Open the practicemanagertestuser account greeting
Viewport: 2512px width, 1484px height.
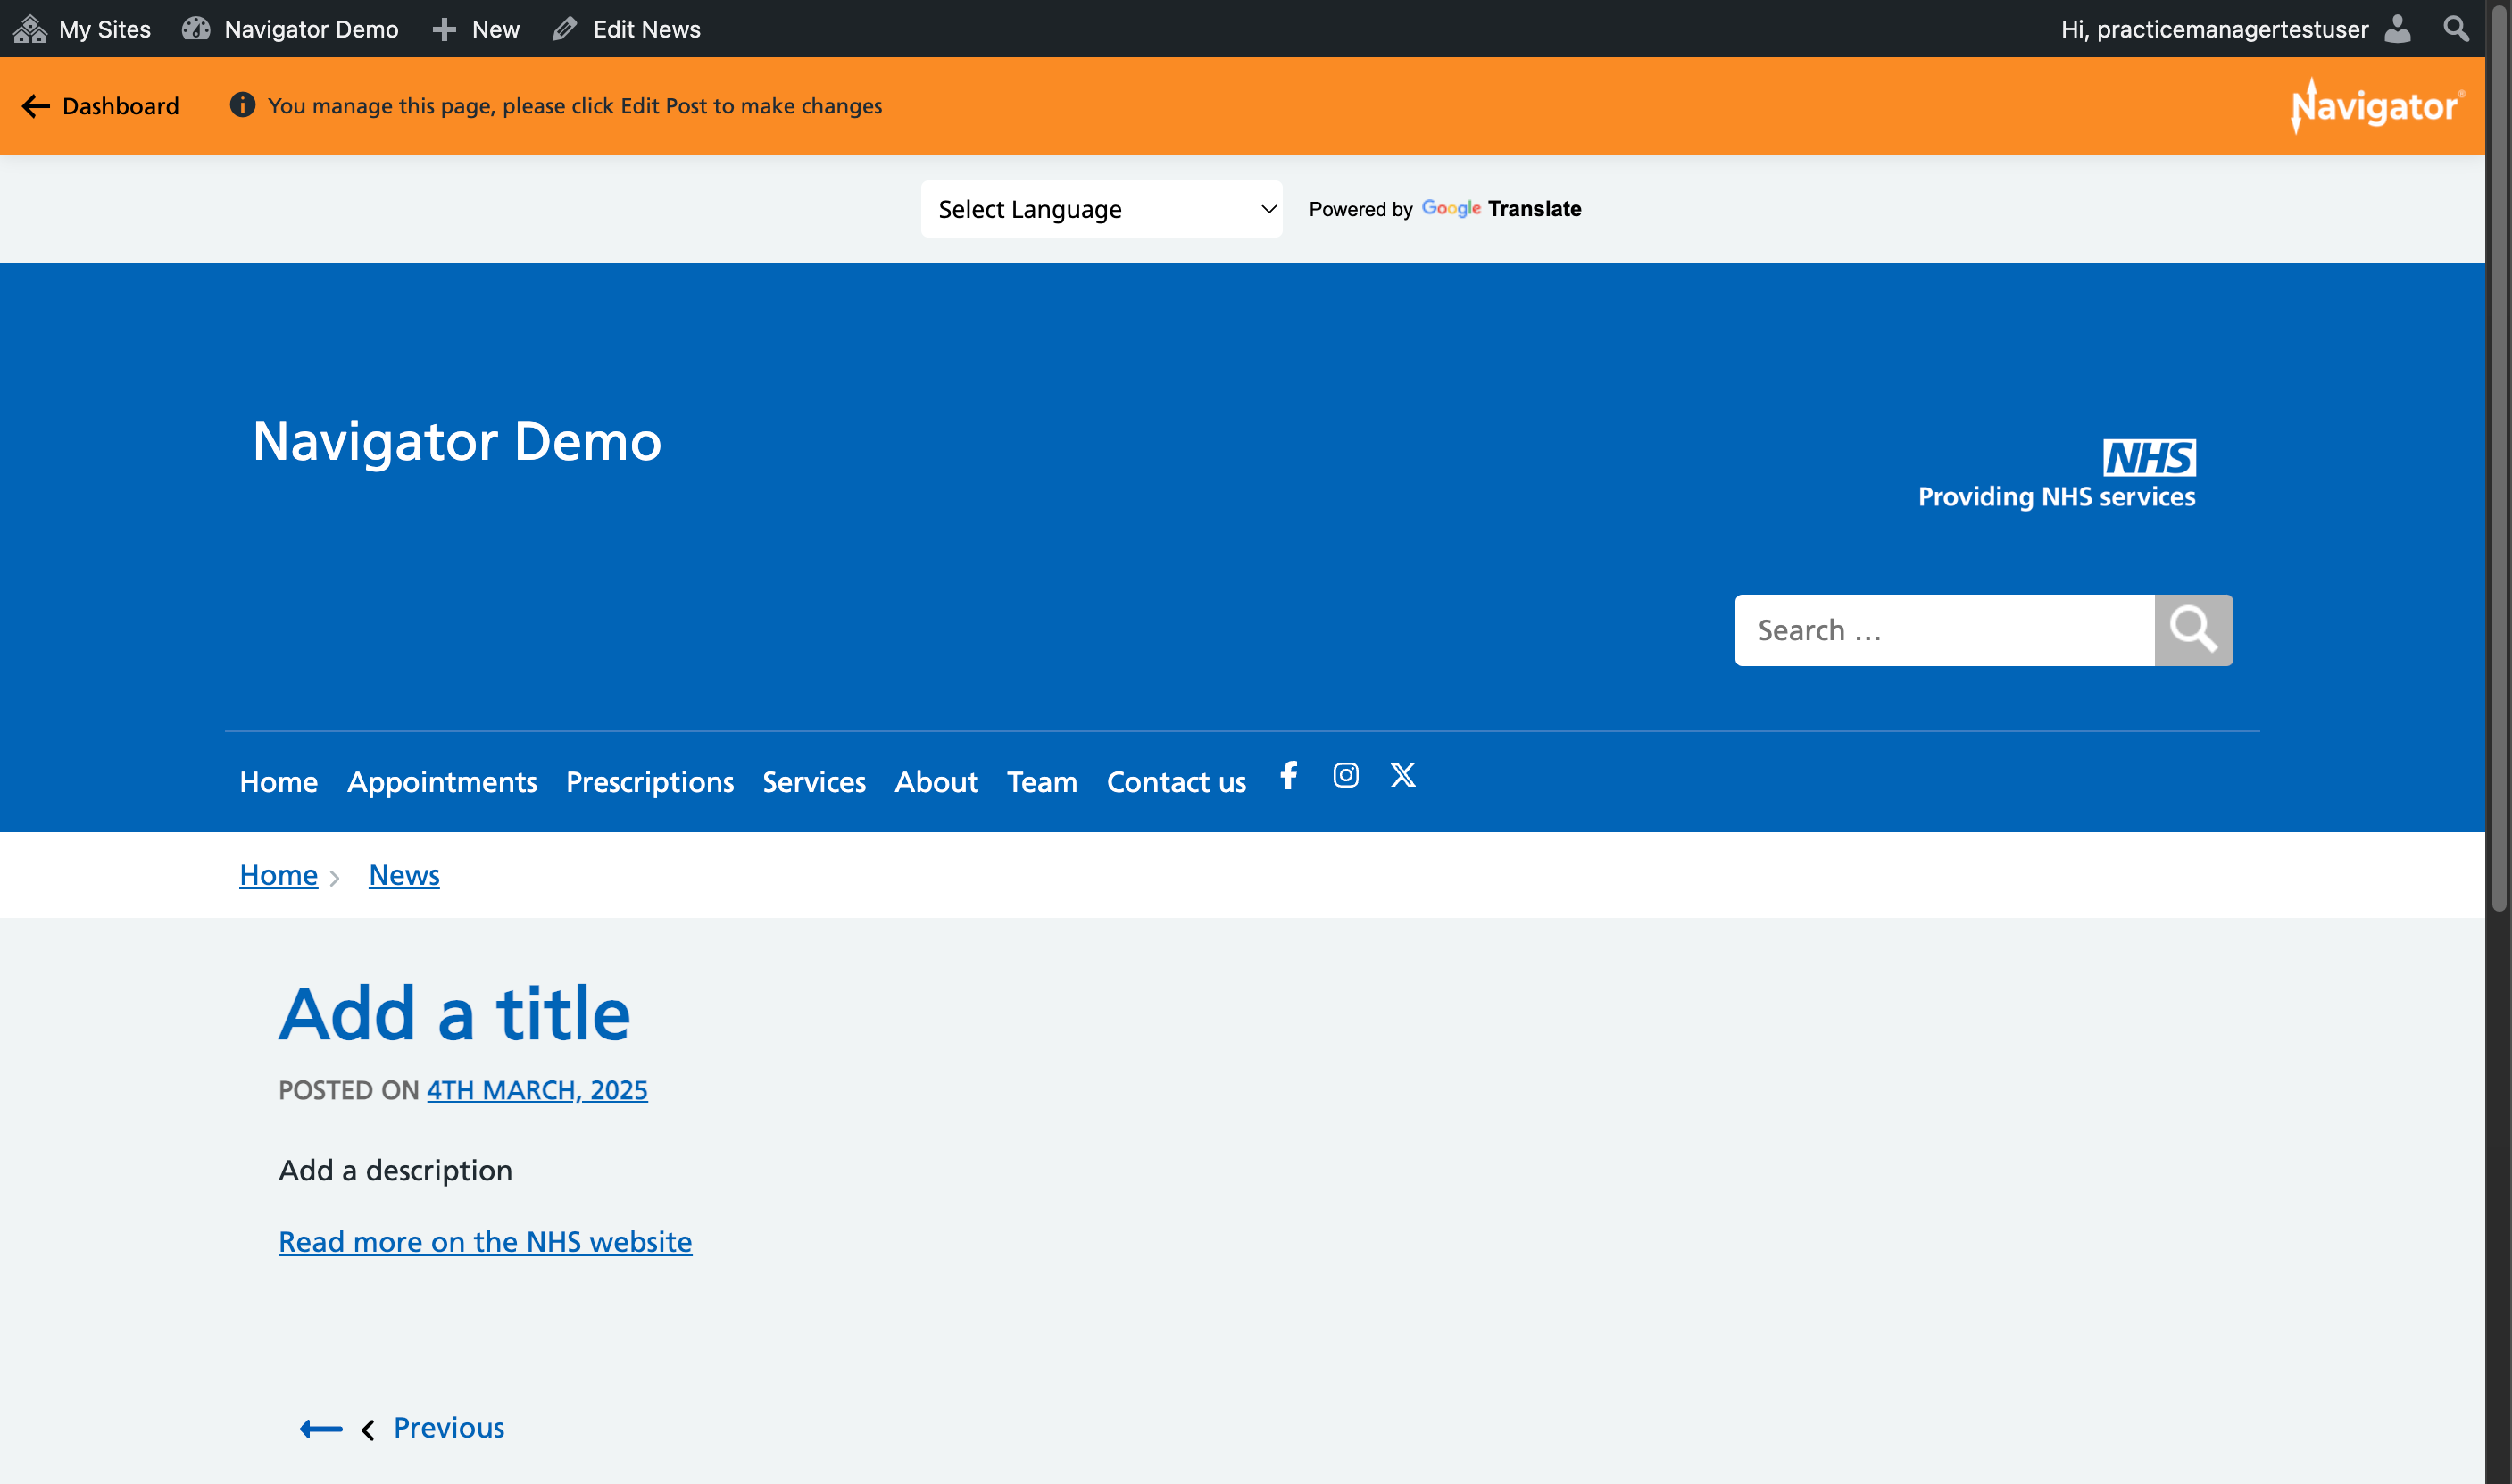pyautogui.click(x=2213, y=29)
